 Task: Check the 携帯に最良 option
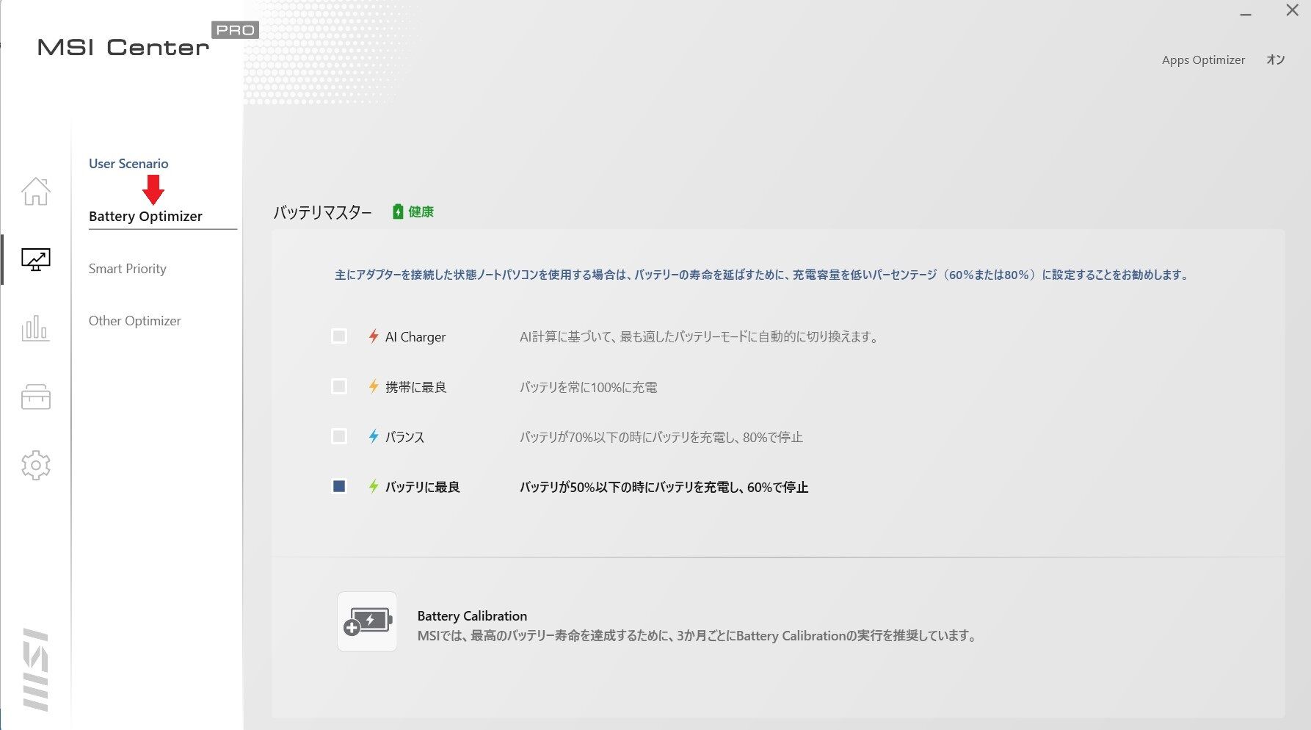point(339,386)
